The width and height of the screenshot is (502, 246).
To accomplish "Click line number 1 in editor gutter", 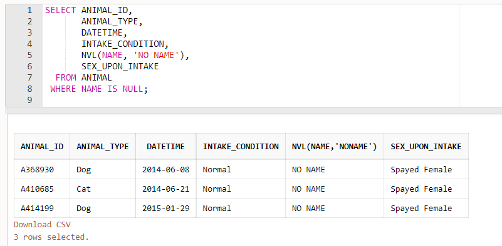I will click(29, 11).
